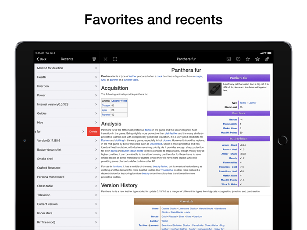Open 'Textile – Leather' type link in infobox

(x=248, y=103)
